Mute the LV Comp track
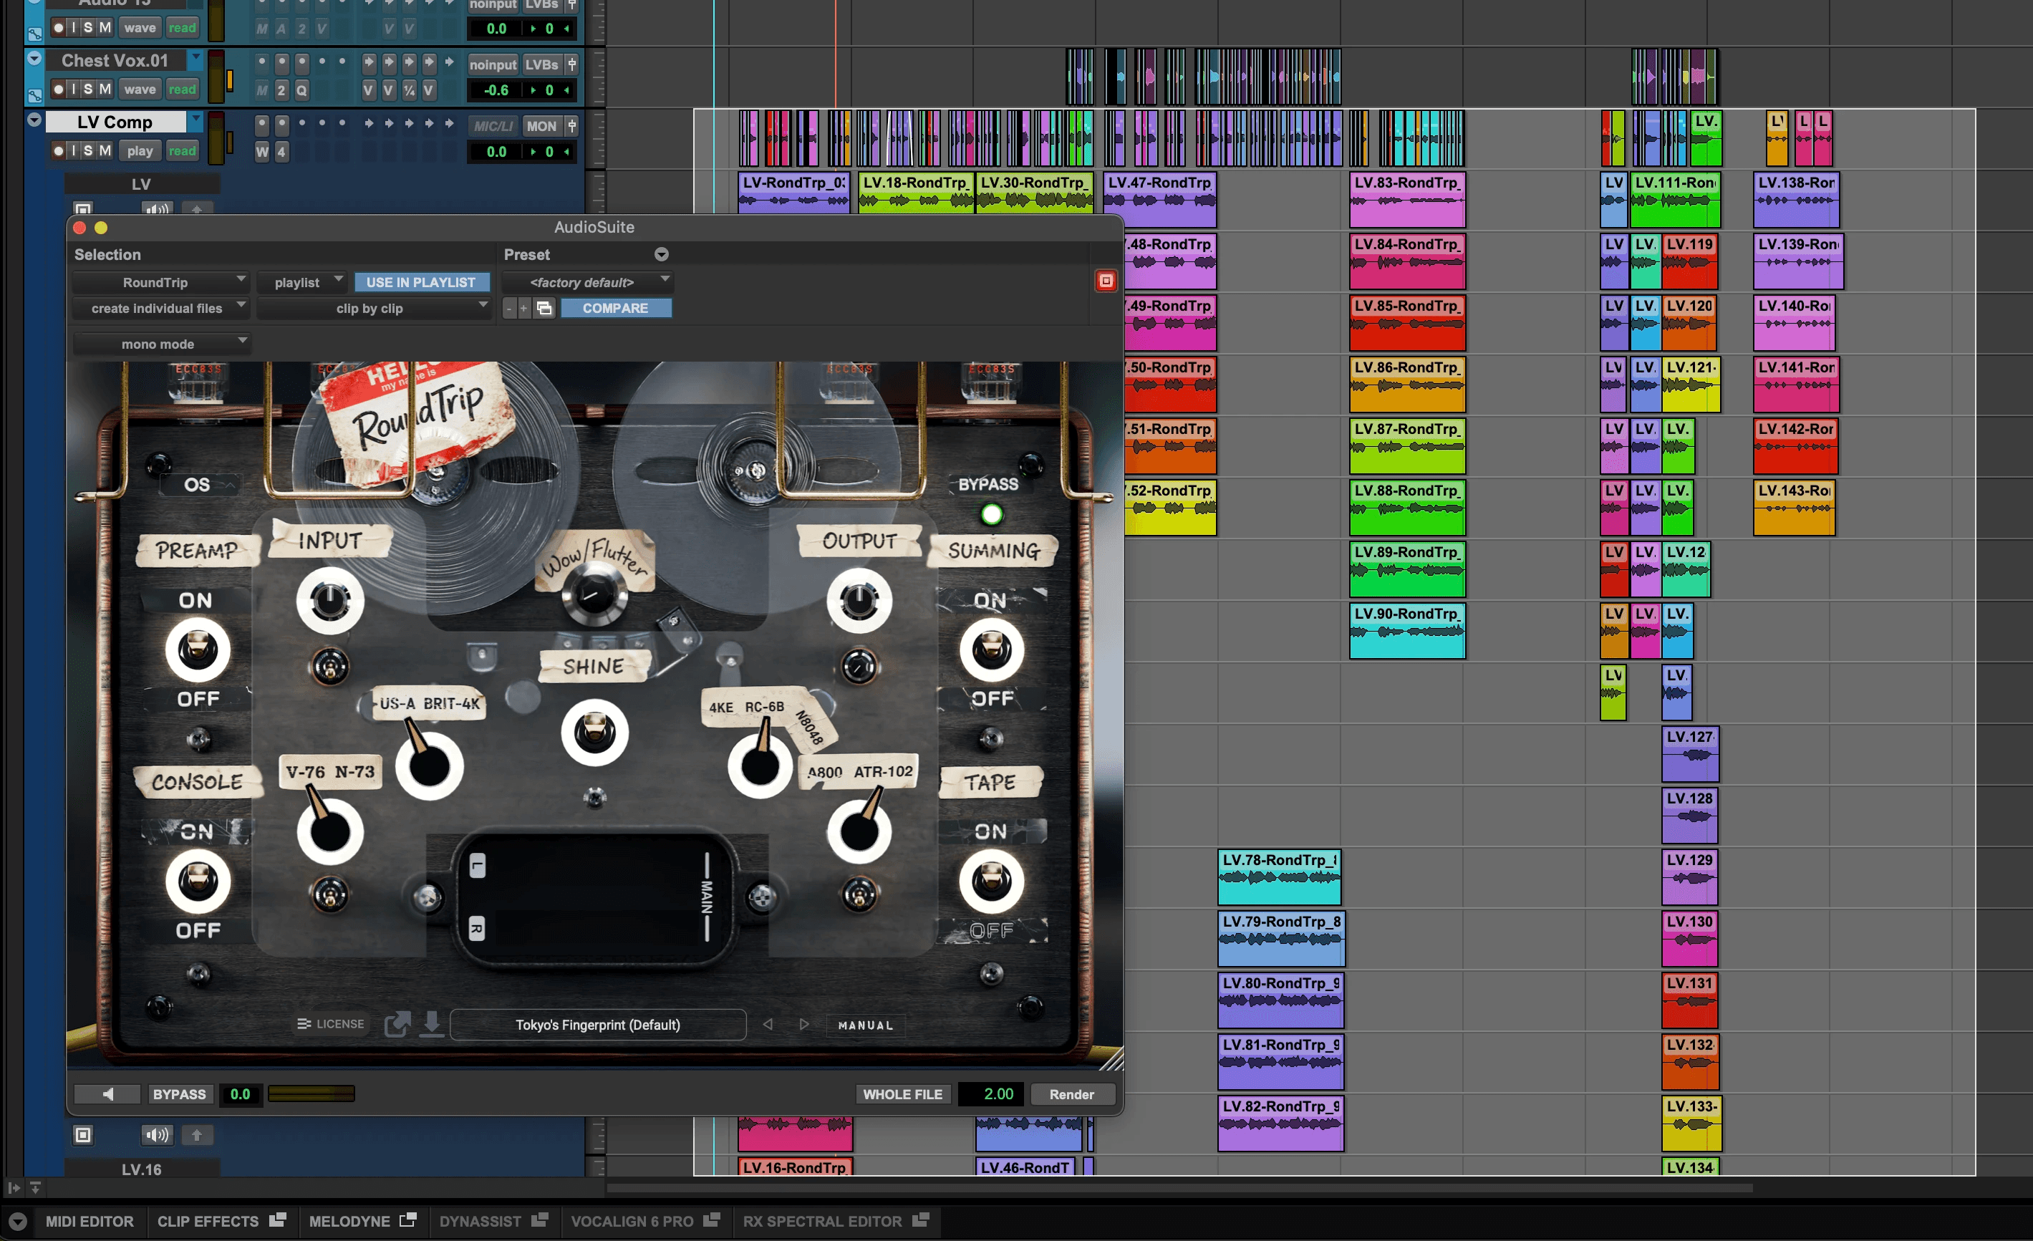Viewport: 2033px width, 1241px height. coord(105,151)
